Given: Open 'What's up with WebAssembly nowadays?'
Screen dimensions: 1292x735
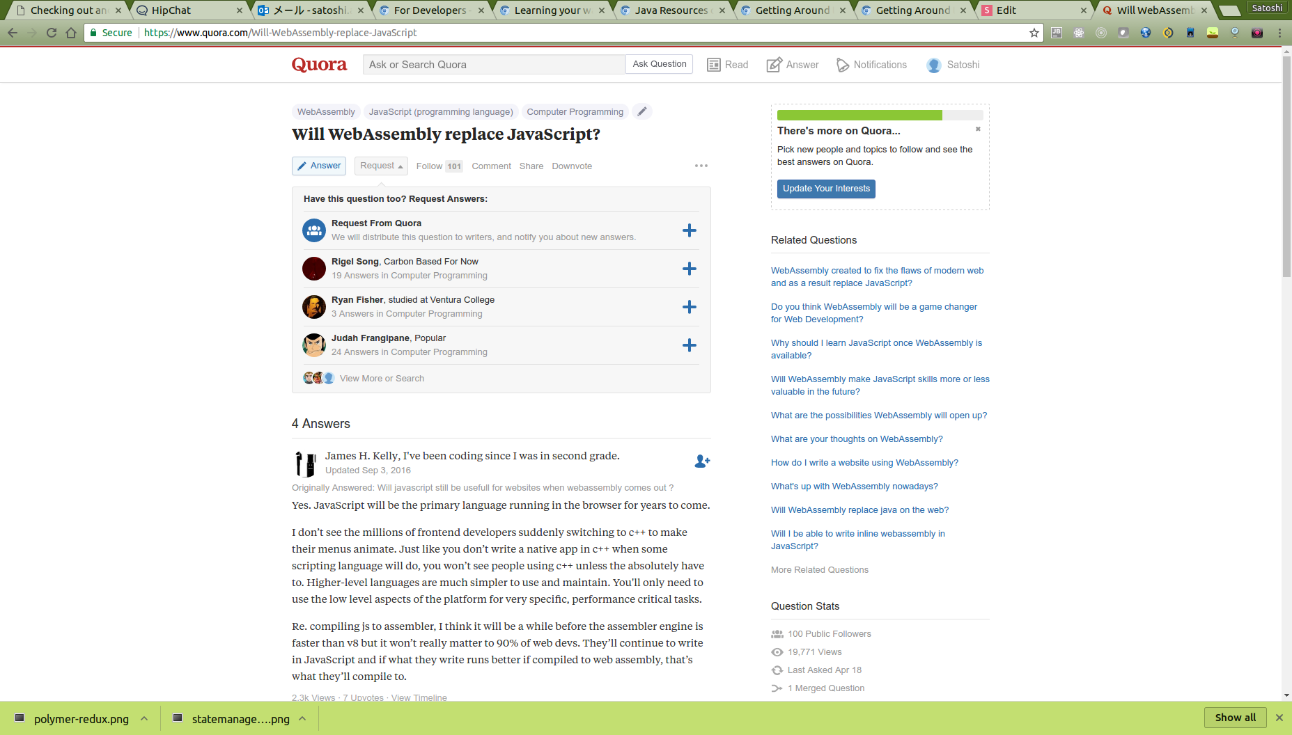Looking at the screenshot, I should [x=855, y=487].
